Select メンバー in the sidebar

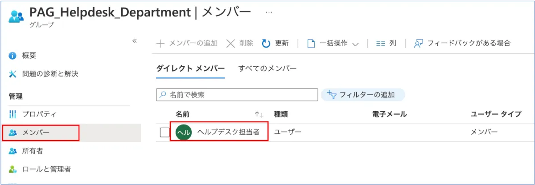click(36, 133)
